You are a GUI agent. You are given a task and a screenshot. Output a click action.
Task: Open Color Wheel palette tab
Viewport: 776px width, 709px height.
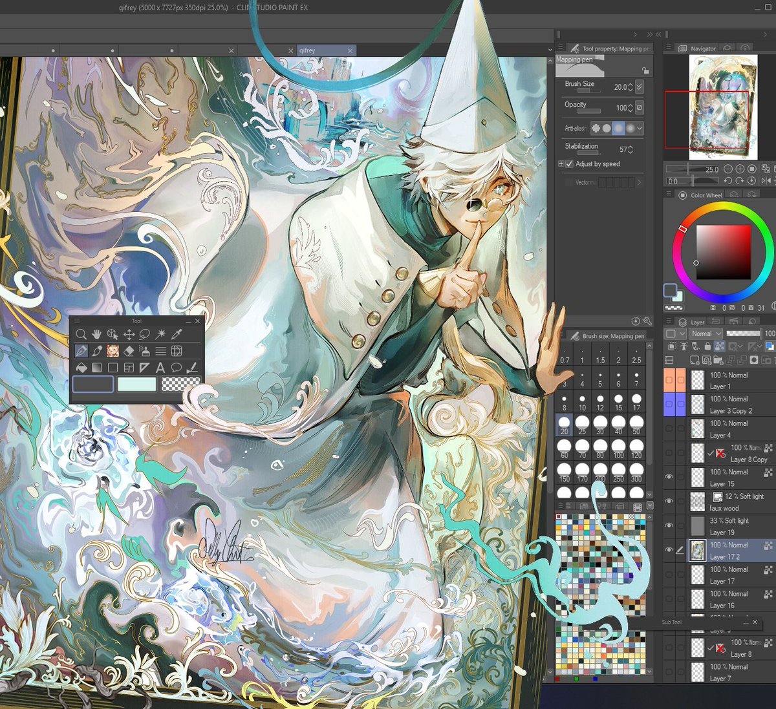700,195
